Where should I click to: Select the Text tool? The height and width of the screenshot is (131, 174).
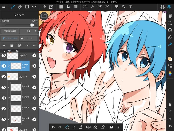131,7
